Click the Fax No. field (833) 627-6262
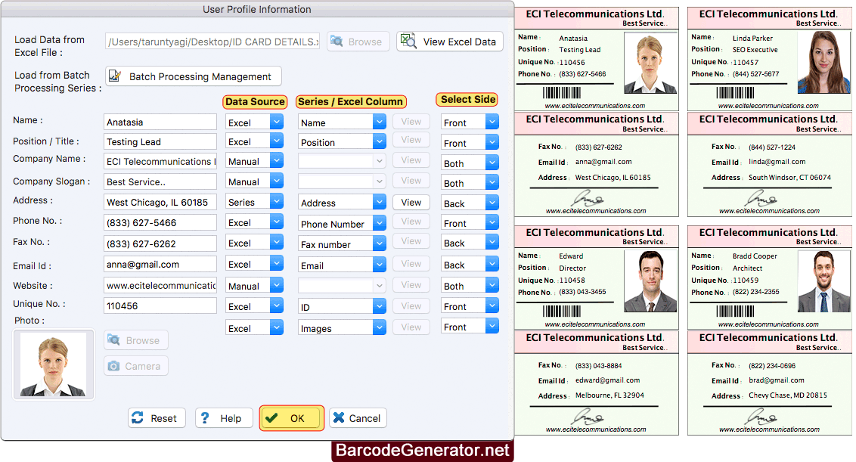 tap(160, 243)
